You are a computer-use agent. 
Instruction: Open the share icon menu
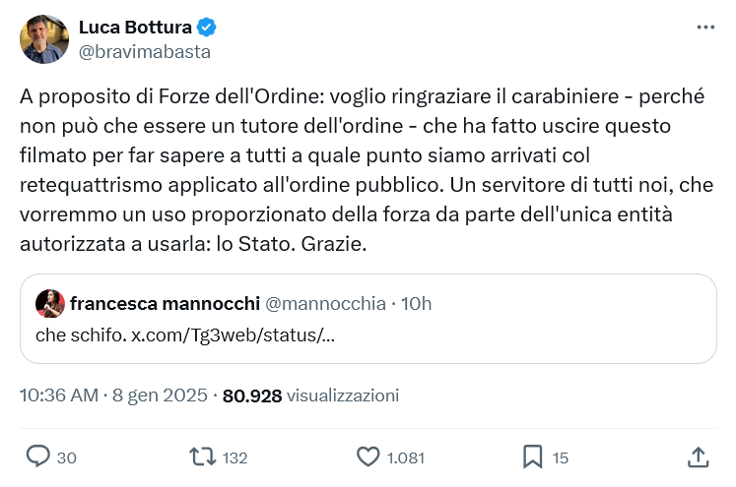(697, 457)
